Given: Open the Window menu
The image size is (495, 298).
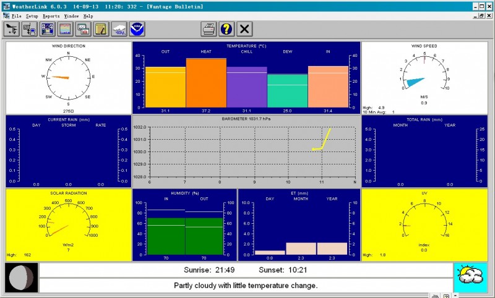Looking at the screenshot, I should [71, 16].
